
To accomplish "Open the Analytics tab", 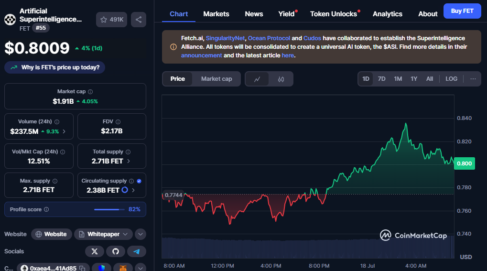I will [387, 14].
